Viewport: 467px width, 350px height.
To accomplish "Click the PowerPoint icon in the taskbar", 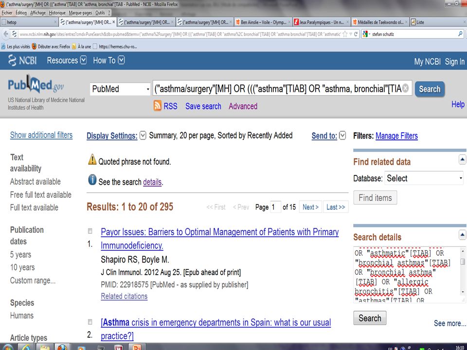I will [x=137, y=347].
